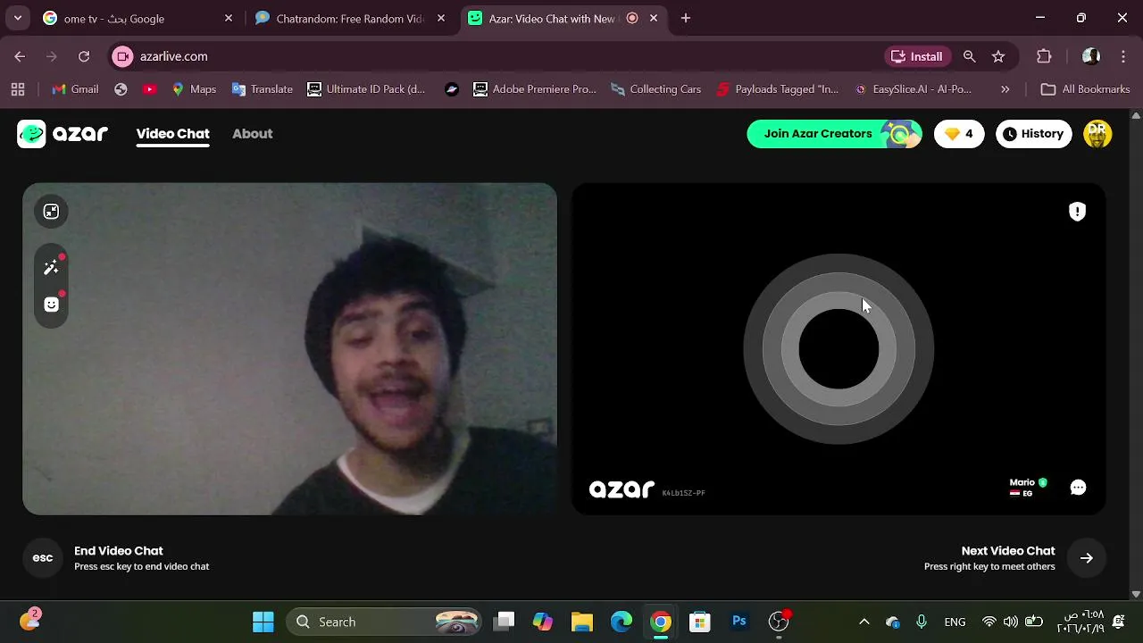Open the tab search dropdown
1143x643 pixels.
pos(17,18)
